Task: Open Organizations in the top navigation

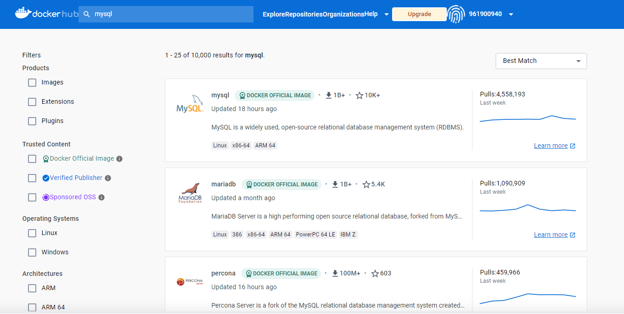Action: (343, 14)
